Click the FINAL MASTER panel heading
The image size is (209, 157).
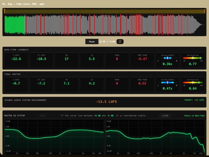click(x=13, y=74)
